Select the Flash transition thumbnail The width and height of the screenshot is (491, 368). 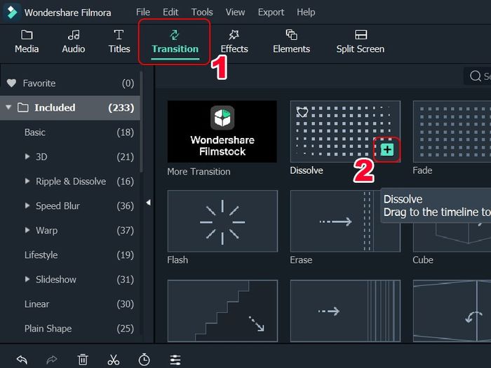(222, 221)
